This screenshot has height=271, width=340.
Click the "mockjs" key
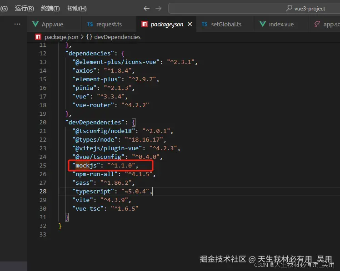click(86, 166)
